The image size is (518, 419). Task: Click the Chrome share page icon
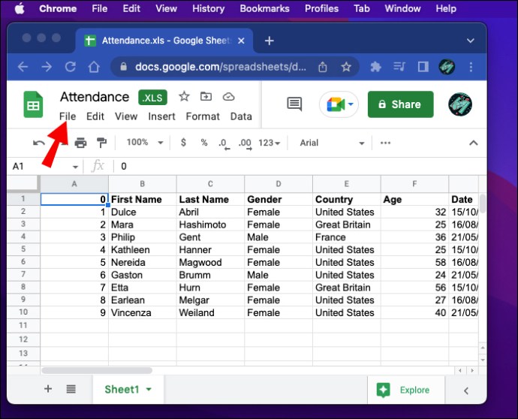[x=323, y=67]
